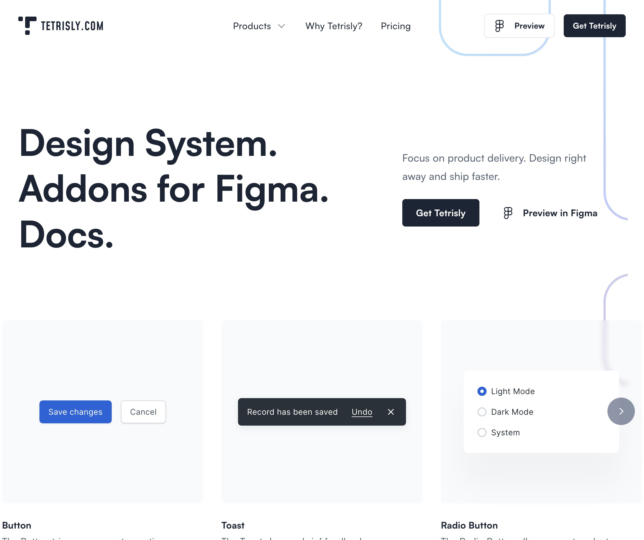Click the Why Tetrisly? menu item

click(x=334, y=26)
